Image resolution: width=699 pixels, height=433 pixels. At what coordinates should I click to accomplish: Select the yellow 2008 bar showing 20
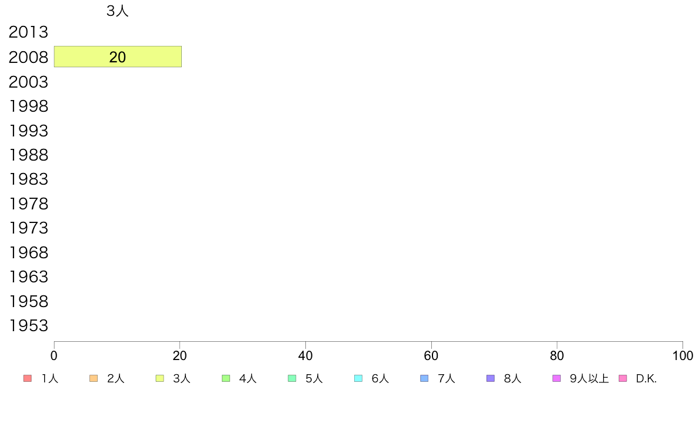[x=118, y=57]
